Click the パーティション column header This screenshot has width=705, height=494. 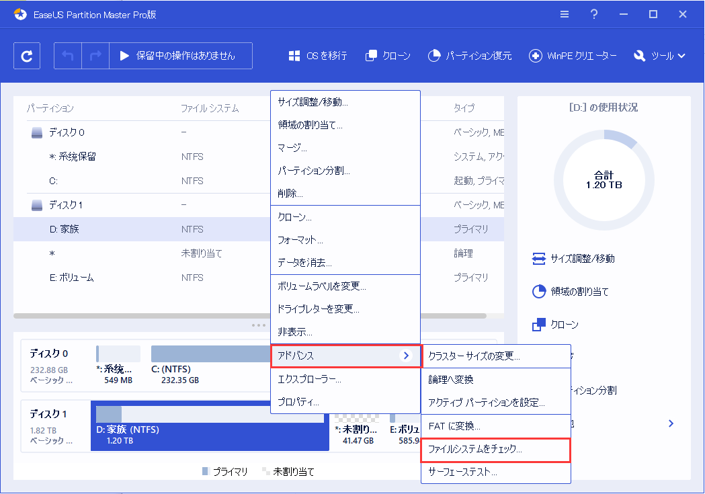click(x=50, y=108)
